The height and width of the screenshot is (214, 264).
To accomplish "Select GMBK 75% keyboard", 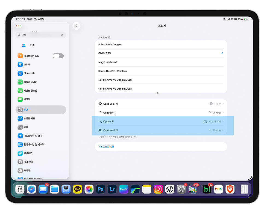I will click(x=161, y=53).
